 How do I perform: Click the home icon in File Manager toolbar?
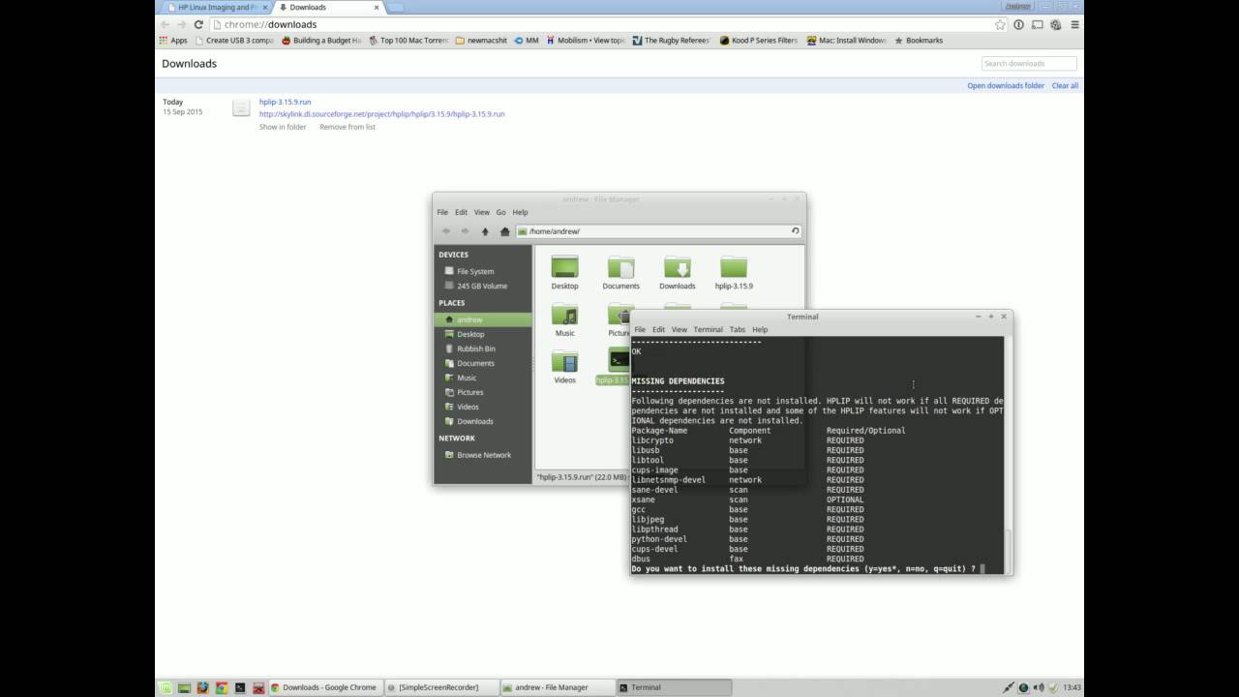(504, 231)
